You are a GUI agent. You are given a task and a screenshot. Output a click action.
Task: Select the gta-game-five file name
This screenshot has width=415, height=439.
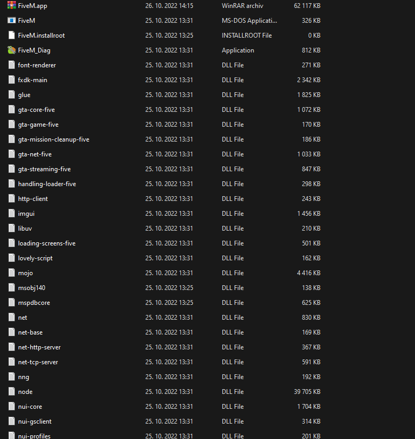(x=38, y=125)
